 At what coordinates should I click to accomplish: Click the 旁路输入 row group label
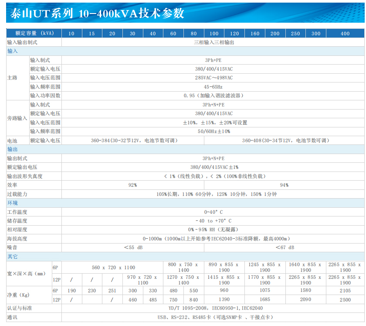pyautogui.click(x=17, y=118)
